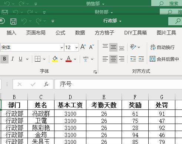Open the 财务部 window title dropdown
The width and height of the screenshot is (182, 144).
(112, 13)
